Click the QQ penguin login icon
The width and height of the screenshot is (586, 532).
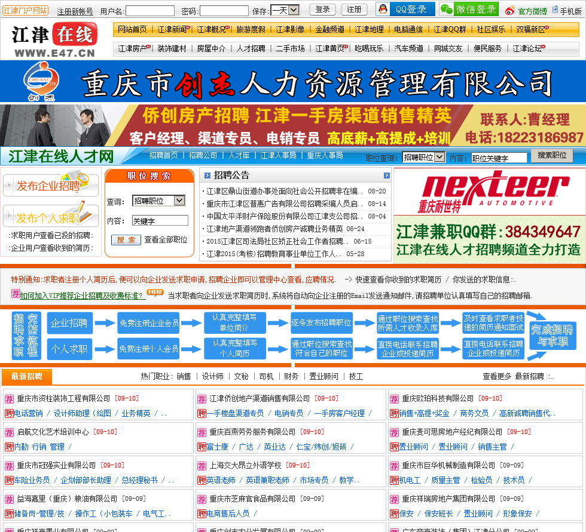pyautogui.click(x=383, y=10)
